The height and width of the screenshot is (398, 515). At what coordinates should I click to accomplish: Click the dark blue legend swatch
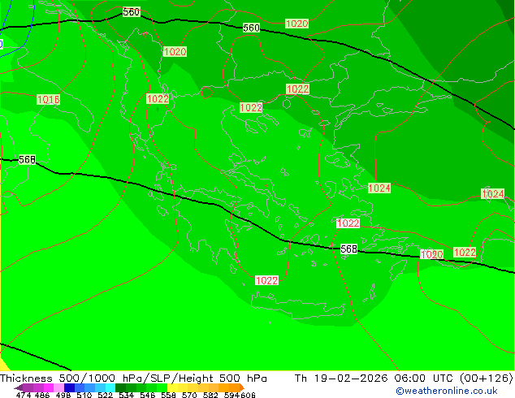(69, 387)
